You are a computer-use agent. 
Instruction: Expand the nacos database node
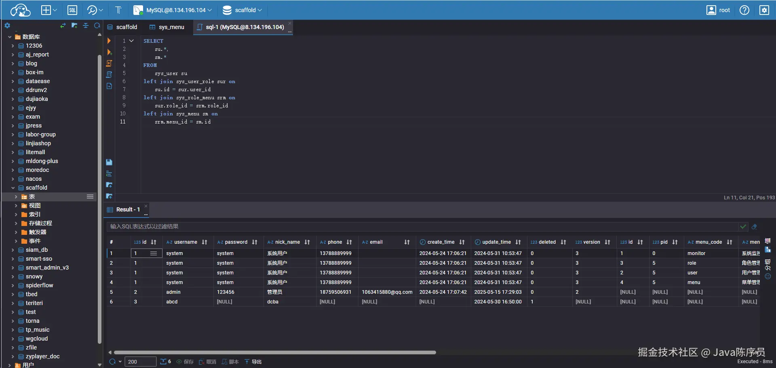13,179
